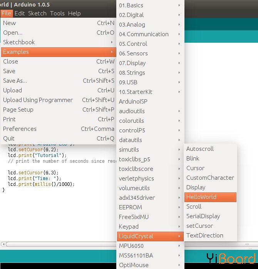Open the setCursor example
This screenshot has height=269, width=258.
point(211,226)
